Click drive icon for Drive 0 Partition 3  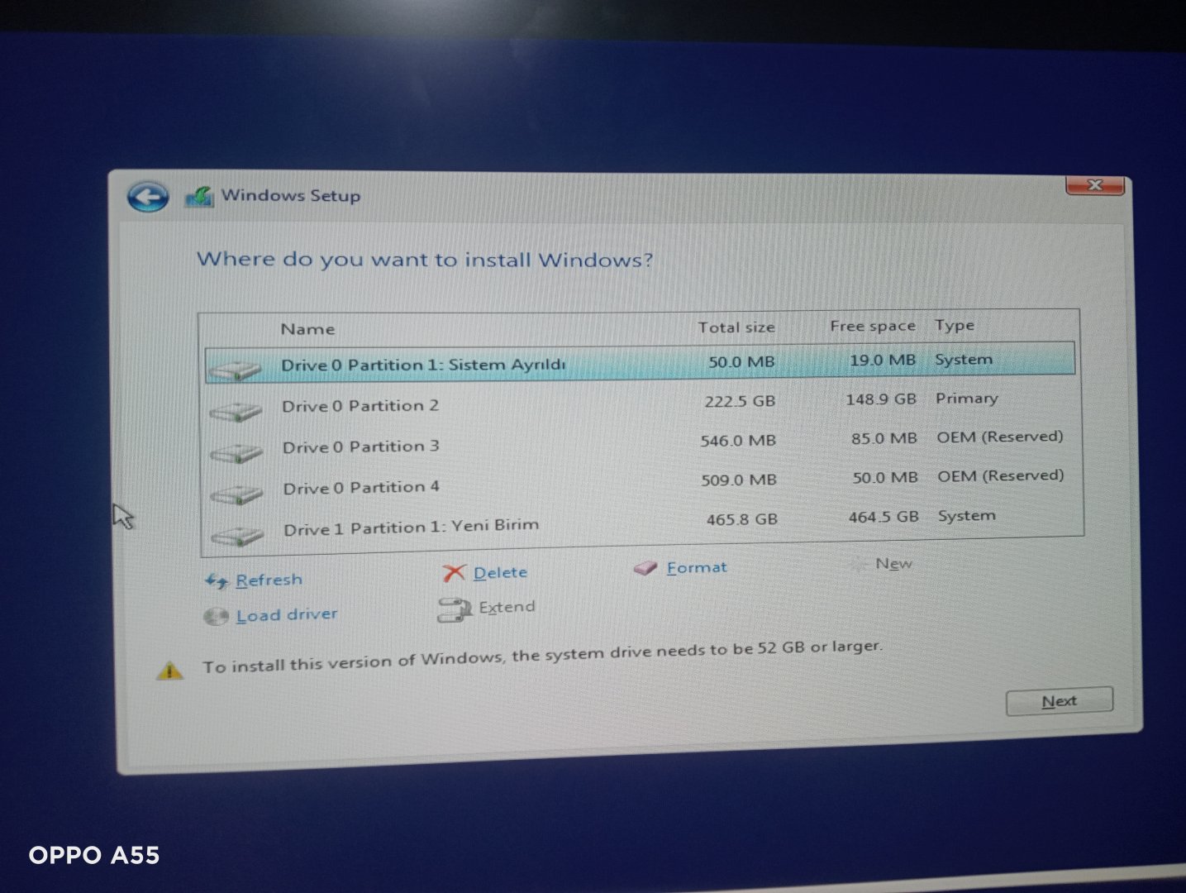(x=237, y=452)
